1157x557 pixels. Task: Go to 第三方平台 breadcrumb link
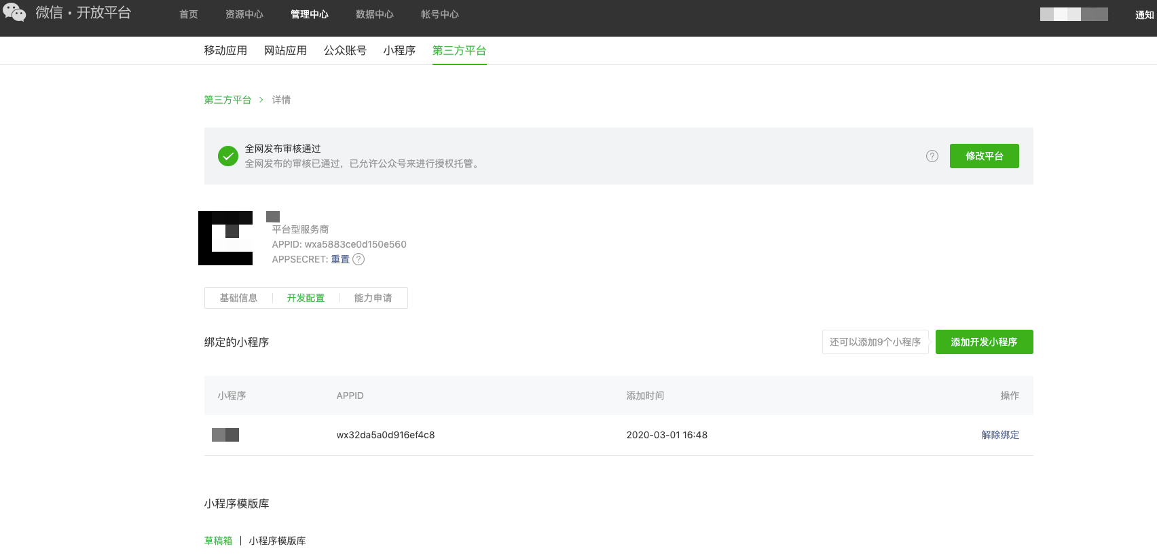(x=228, y=100)
